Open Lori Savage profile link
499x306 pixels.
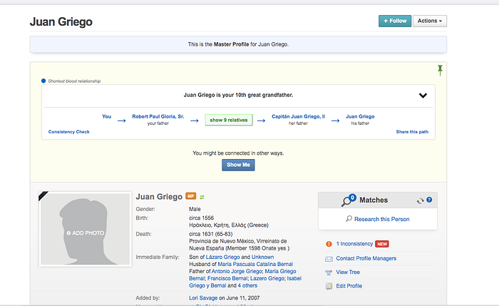coord(203,298)
